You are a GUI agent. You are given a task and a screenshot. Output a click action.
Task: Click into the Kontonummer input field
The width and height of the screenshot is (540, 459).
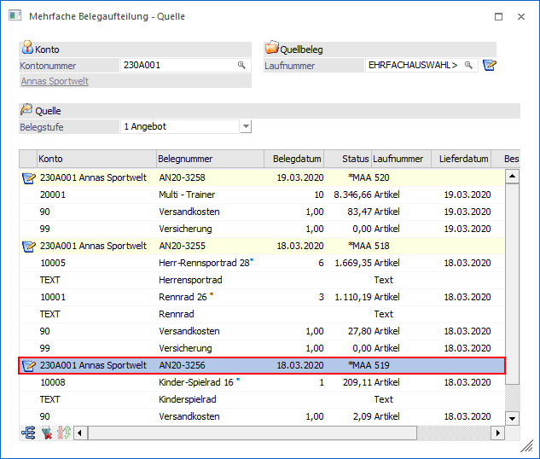click(177, 65)
